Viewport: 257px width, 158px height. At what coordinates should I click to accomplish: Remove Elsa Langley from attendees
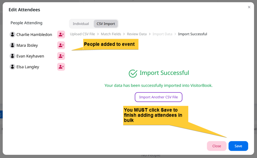point(61,67)
